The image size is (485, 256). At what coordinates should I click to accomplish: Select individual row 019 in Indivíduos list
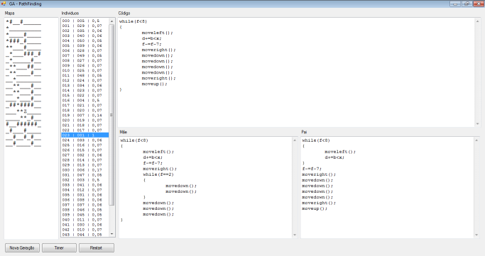(x=85, y=115)
